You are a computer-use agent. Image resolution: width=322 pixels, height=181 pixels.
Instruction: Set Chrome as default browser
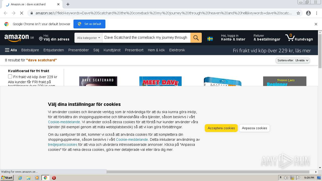[89, 24]
